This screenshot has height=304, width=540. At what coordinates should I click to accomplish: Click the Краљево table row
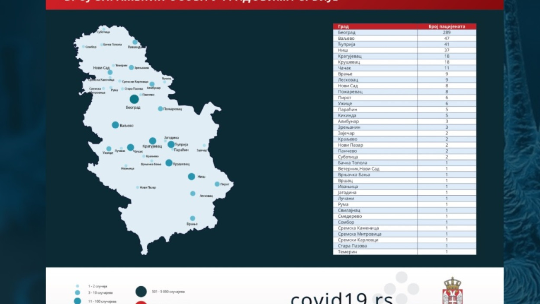point(405,139)
